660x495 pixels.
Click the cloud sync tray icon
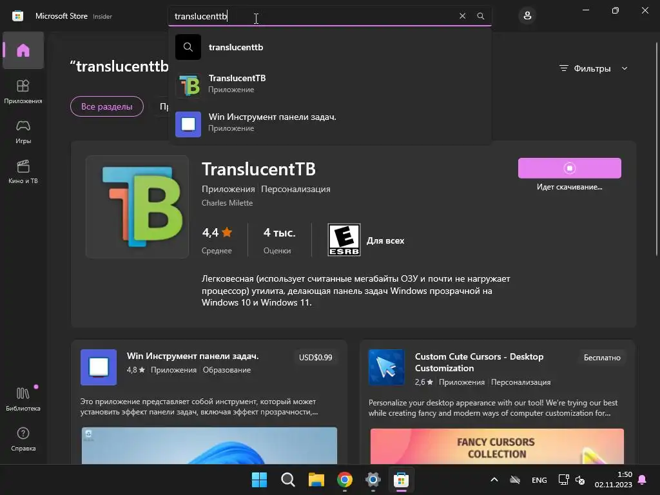click(515, 480)
